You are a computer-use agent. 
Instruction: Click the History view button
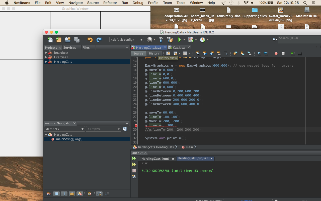154,54
